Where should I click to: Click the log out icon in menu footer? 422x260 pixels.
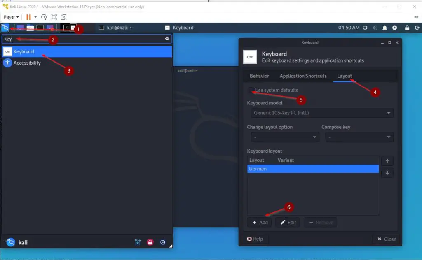point(163,242)
